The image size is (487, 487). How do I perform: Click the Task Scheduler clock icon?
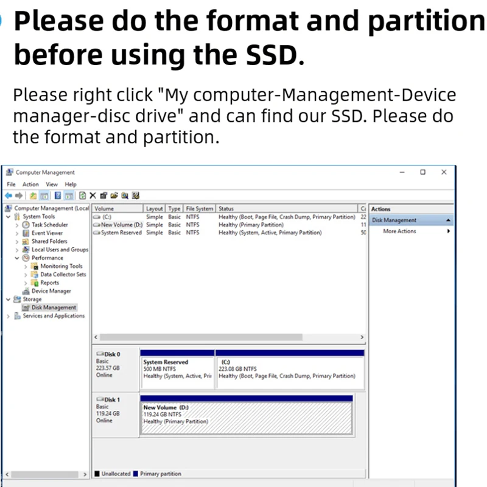coord(26,225)
